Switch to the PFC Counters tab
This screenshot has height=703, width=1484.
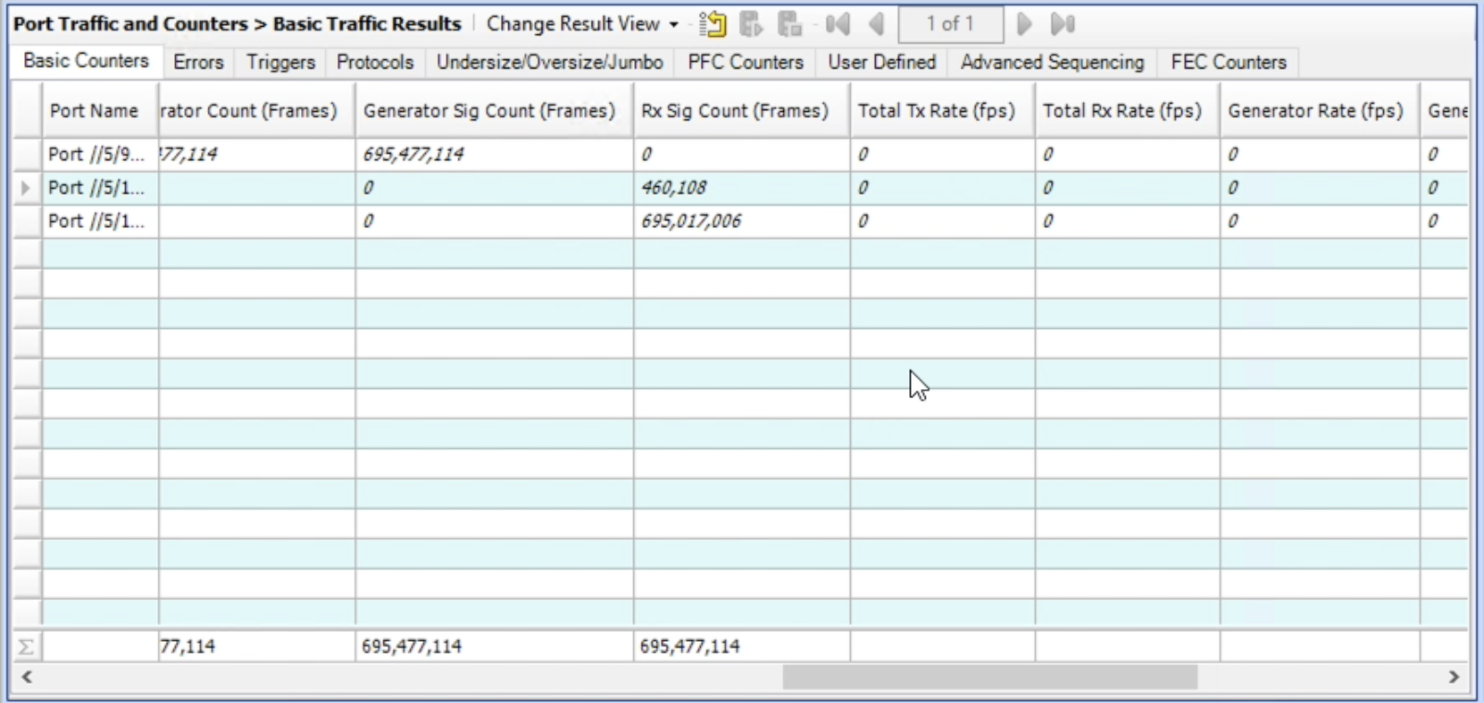[745, 62]
